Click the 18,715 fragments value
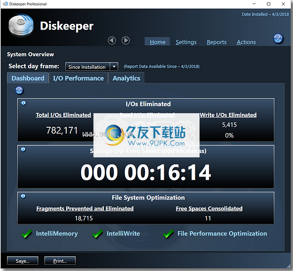Screen dimensions: 293x271 click(84, 218)
